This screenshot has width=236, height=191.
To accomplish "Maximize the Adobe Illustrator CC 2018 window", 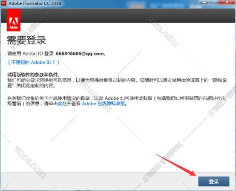I will (214, 2).
